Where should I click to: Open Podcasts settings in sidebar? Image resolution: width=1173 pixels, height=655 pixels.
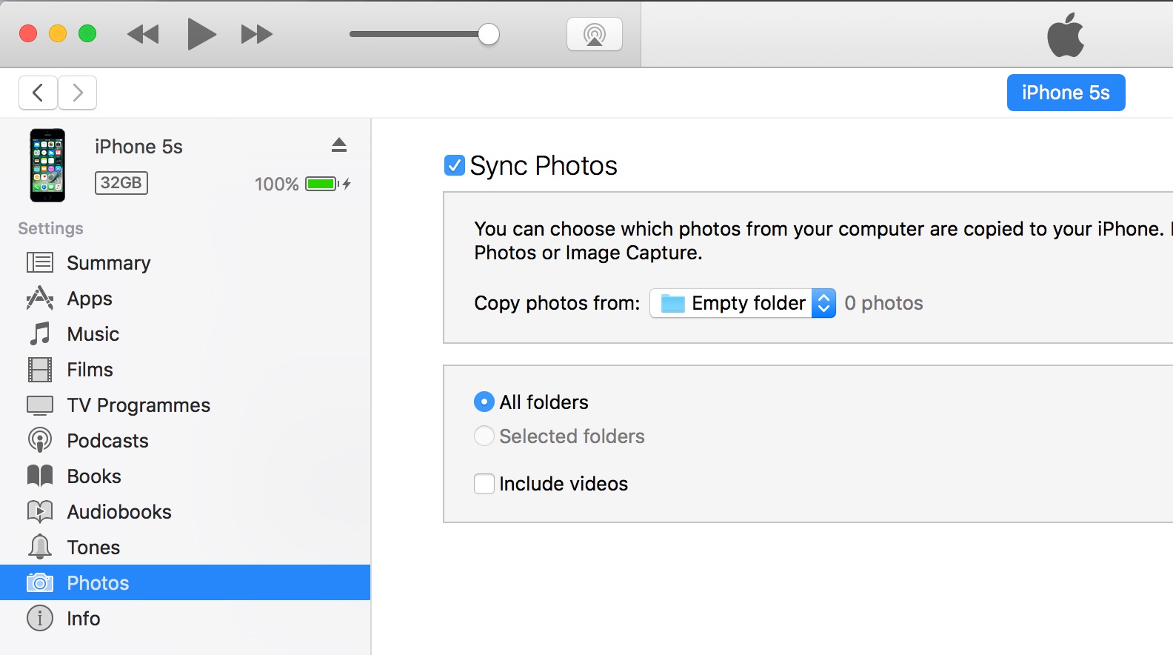click(x=107, y=441)
